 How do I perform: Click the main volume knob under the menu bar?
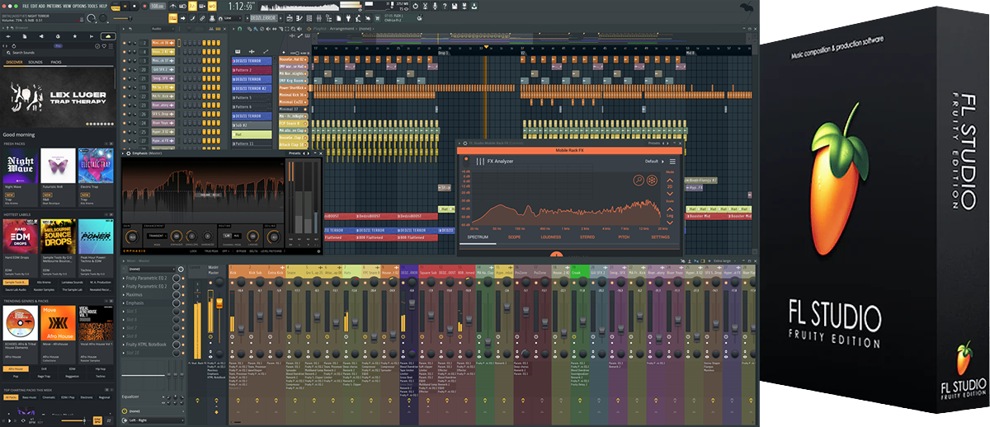tap(91, 18)
